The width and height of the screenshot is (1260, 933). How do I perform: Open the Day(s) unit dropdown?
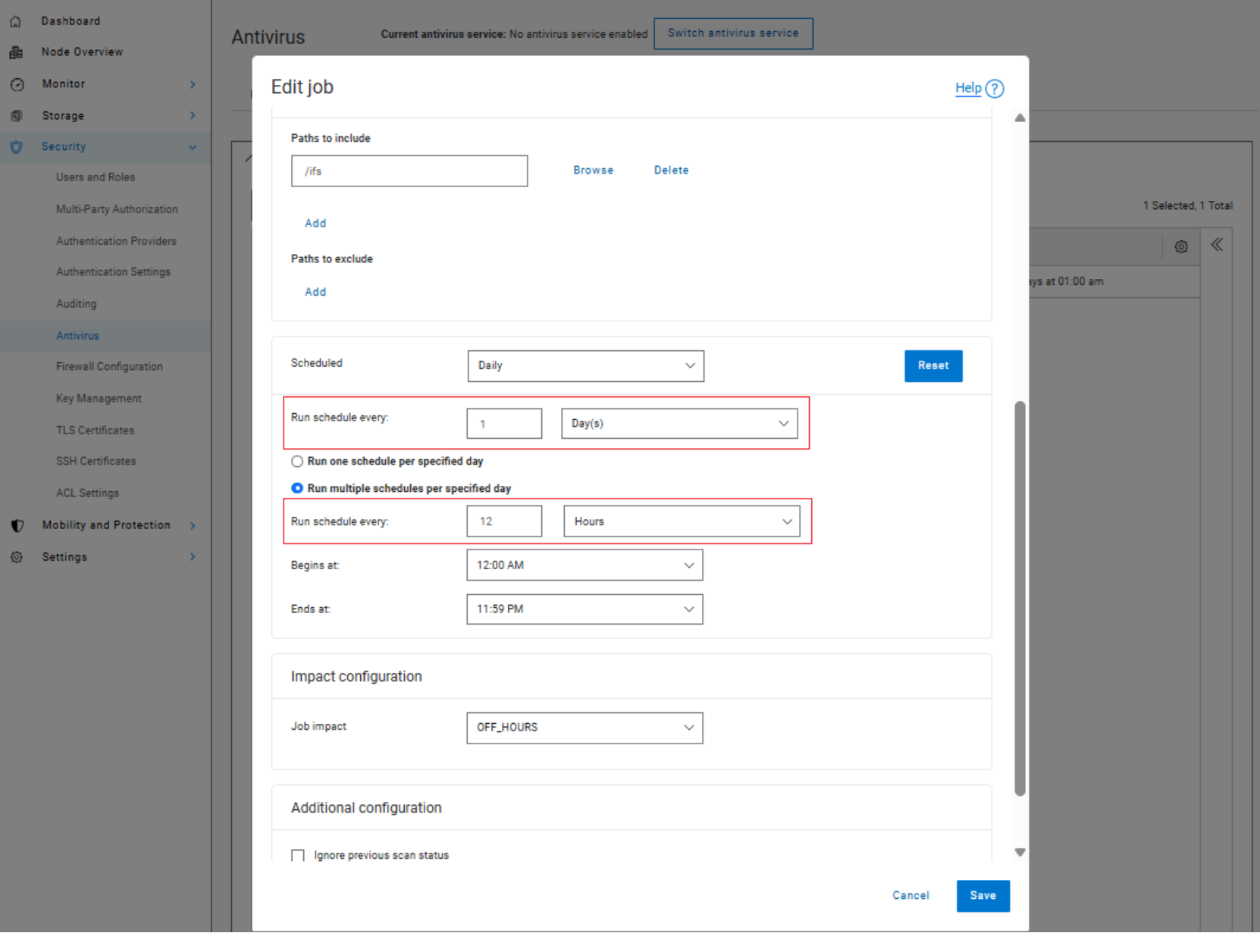[679, 424]
